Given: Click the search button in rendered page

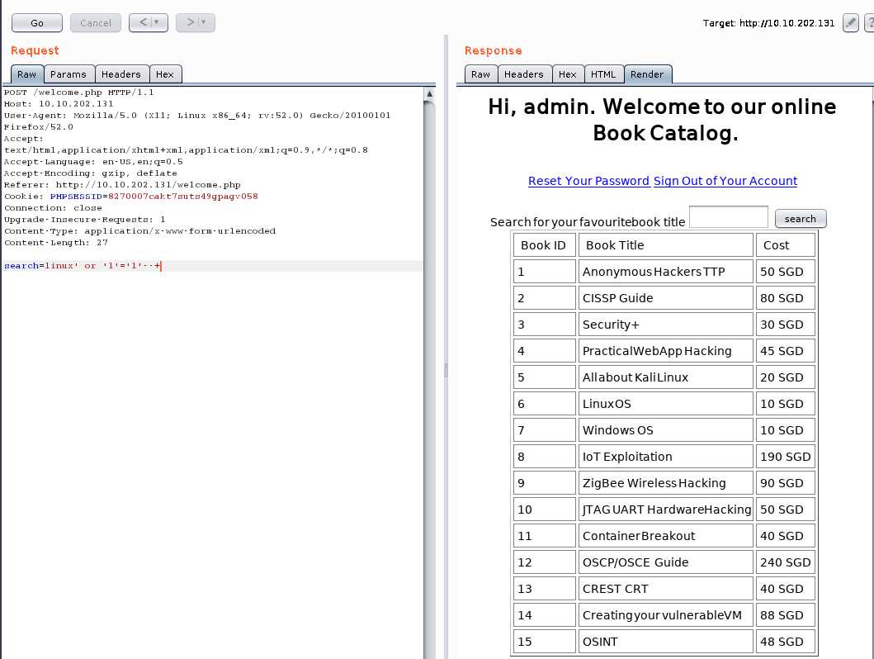Looking at the screenshot, I should coord(801,219).
